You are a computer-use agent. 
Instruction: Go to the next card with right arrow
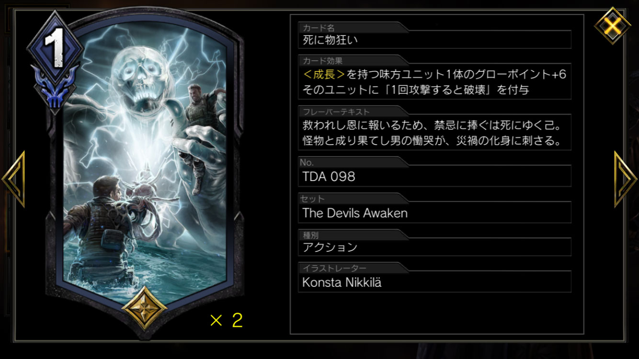tap(626, 179)
